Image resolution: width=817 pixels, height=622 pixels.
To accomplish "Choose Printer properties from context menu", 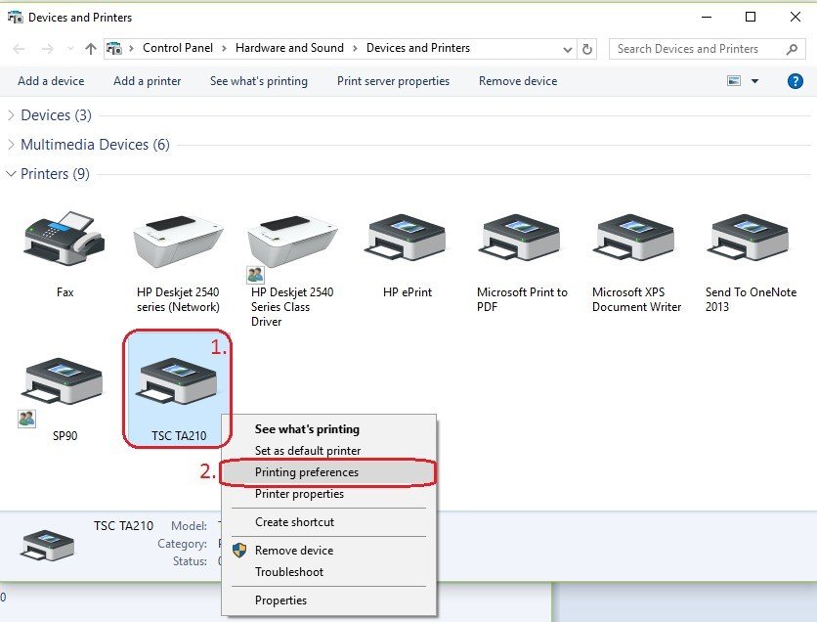I will point(299,494).
